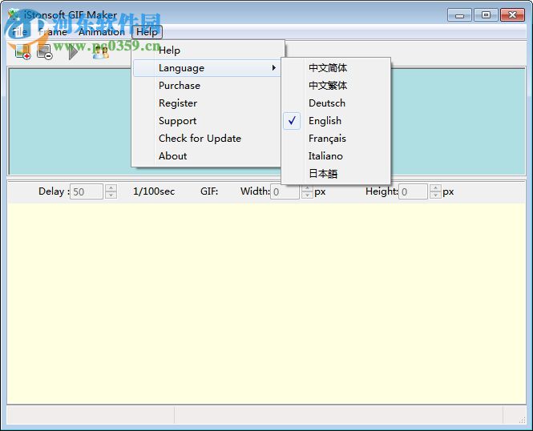Start the animation preview play button
The width and height of the screenshot is (533, 431).
pos(72,52)
